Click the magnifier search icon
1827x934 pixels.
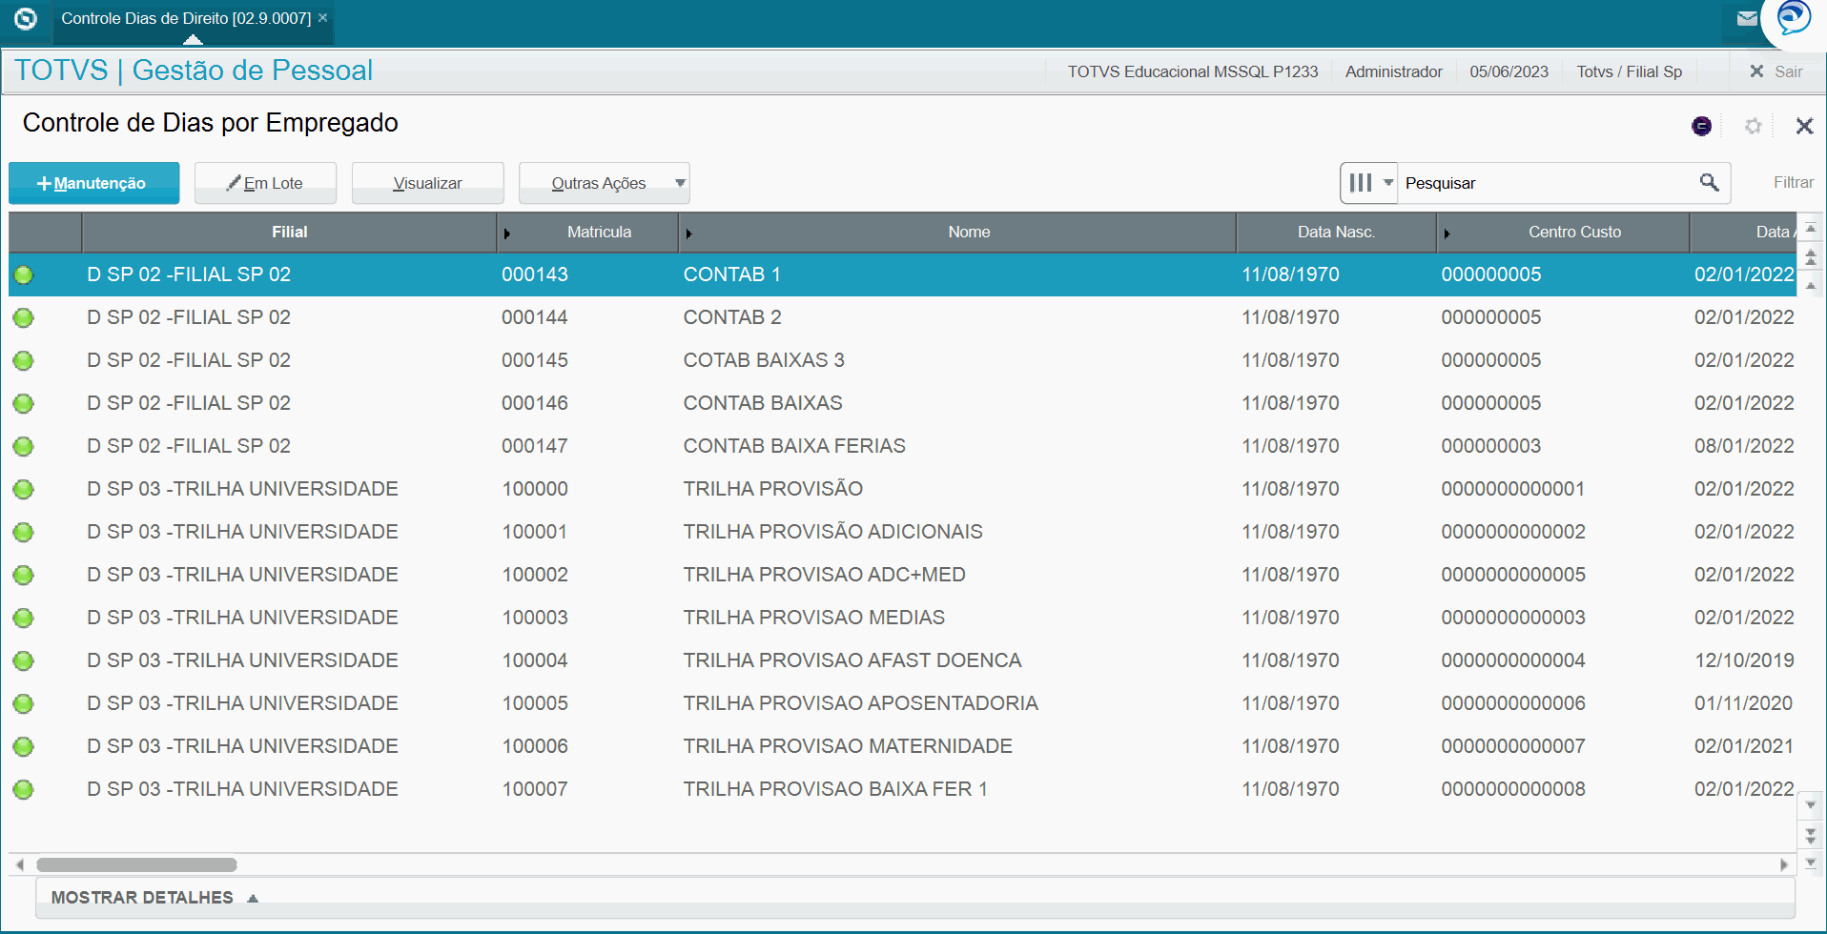pyautogui.click(x=1709, y=182)
